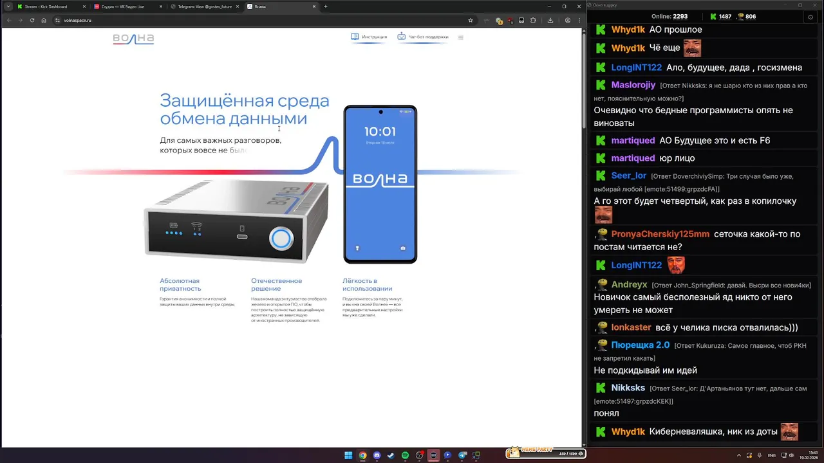Open Чат-бот поддержки link
The height and width of the screenshot is (463, 824).
[x=423, y=37]
